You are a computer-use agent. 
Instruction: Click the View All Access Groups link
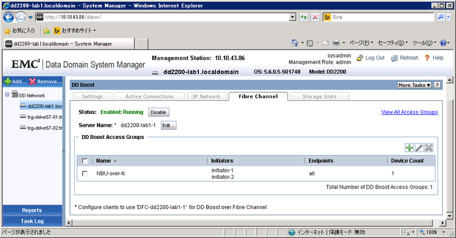(x=409, y=112)
